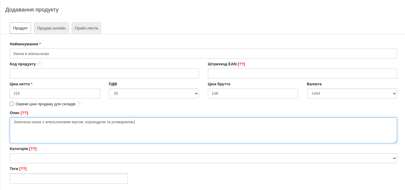Switch to the Продаж онлайн tab
Image resolution: width=405 pixels, height=190 pixels.
[x=51, y=28]
